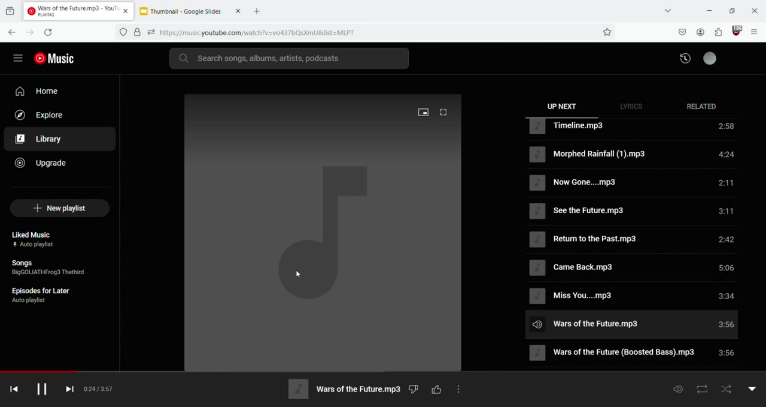Seek on the red playback progress bar

click(383, 372)
